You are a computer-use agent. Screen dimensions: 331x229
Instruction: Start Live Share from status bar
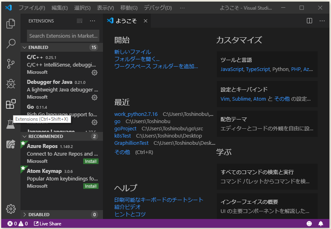coord(47,223)
